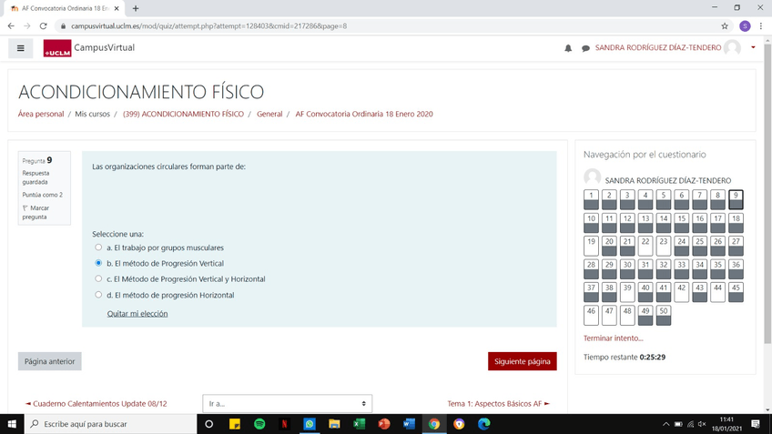772x434 pixels.
Task: Open the hamburger side menu
Action: 20,48
